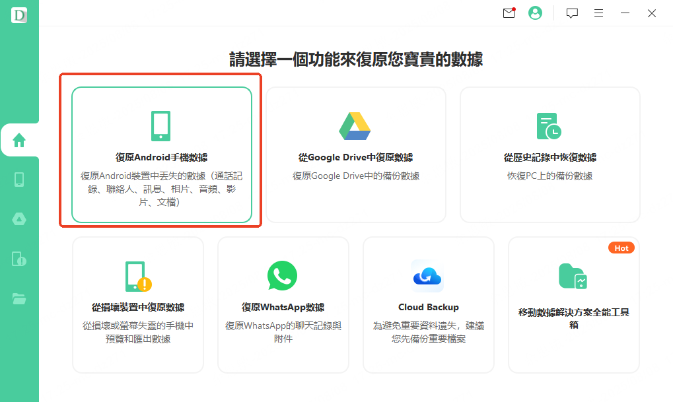673x402 pixels.
Task: Click the Google Drive triangle logo
Action: point(355,126)
